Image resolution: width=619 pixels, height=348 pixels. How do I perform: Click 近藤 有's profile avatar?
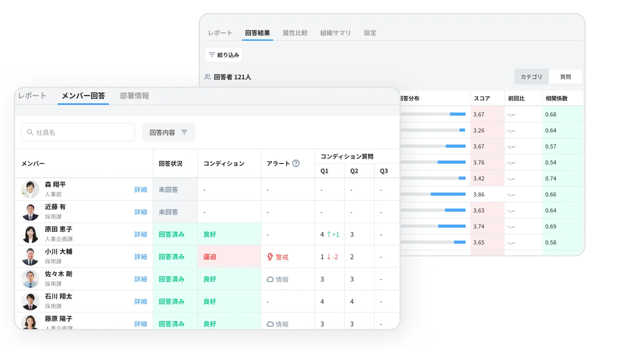pyautogui.click(x=30, y=212)
